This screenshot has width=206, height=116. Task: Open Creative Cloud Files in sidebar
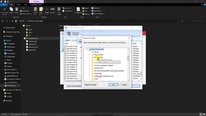pos(12,32)
